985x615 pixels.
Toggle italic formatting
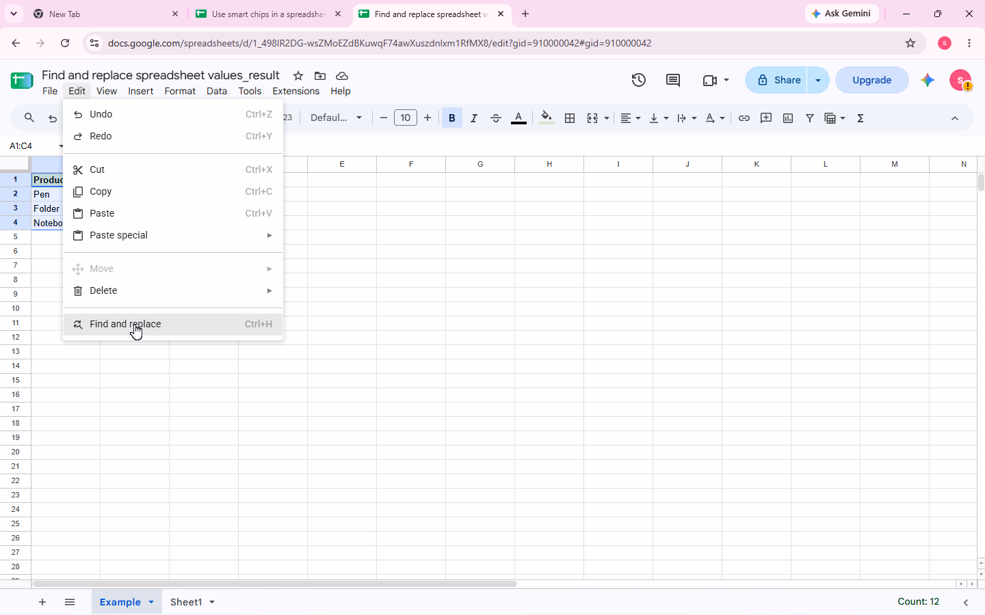(474, 118)
